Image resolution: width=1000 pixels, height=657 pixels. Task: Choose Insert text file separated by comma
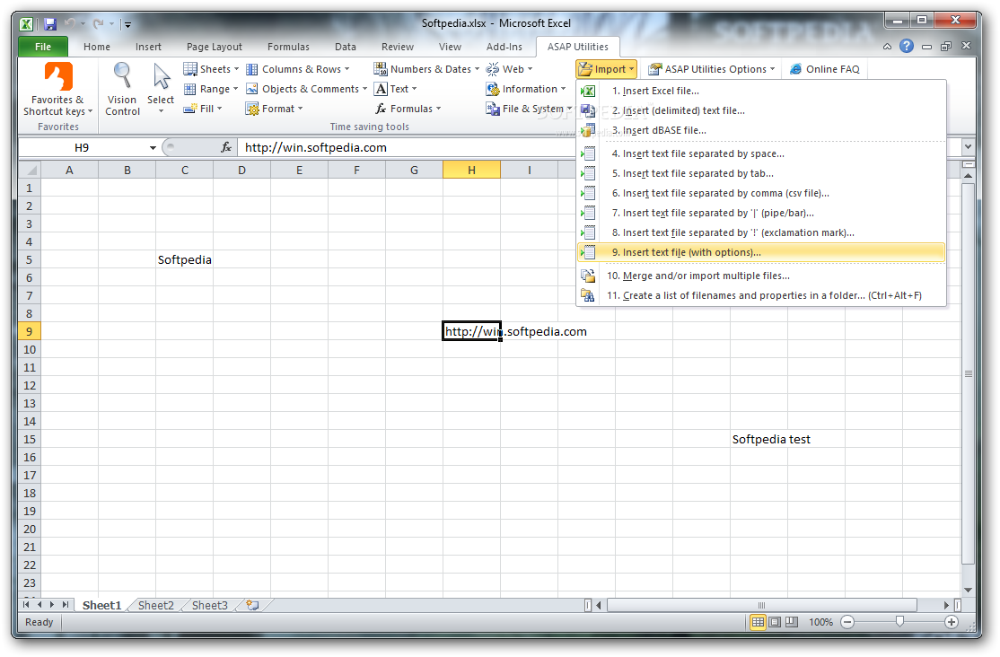(761, 193)
